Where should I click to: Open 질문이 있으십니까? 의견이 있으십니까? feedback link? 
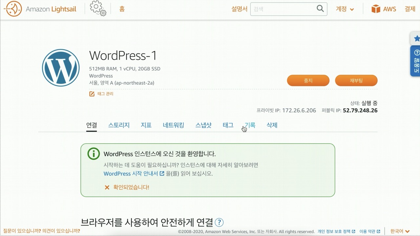point(42,231)
